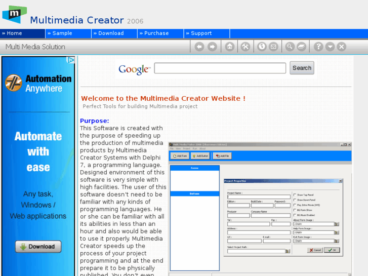Open the Download navigation tab
368x276 pixels.
pos(114,33)
